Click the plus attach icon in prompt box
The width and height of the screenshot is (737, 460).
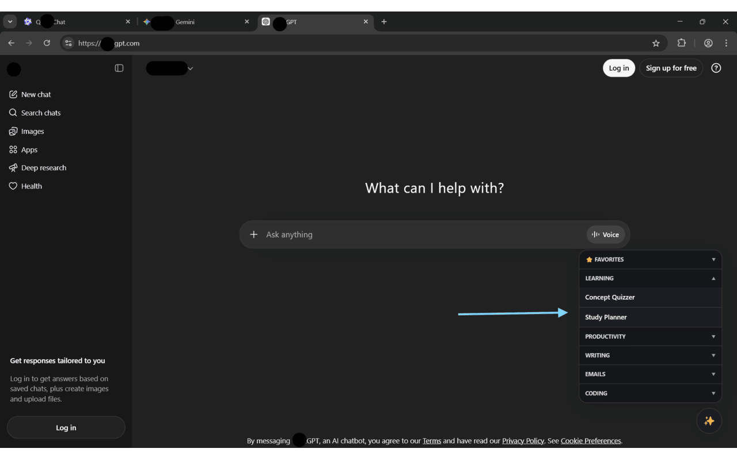coord(253,235)
